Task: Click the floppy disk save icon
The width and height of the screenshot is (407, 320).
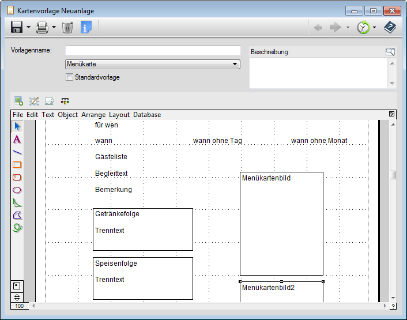Action: [17, 27]
